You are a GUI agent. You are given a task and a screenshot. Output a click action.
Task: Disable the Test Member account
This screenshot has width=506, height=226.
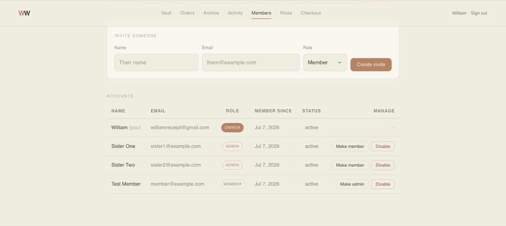coord(383,184)
